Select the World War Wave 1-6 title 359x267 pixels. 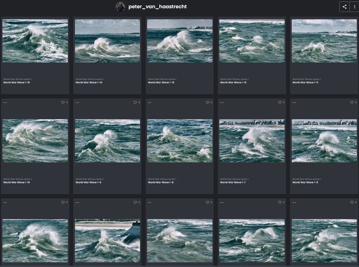click(x=305, y=182)
